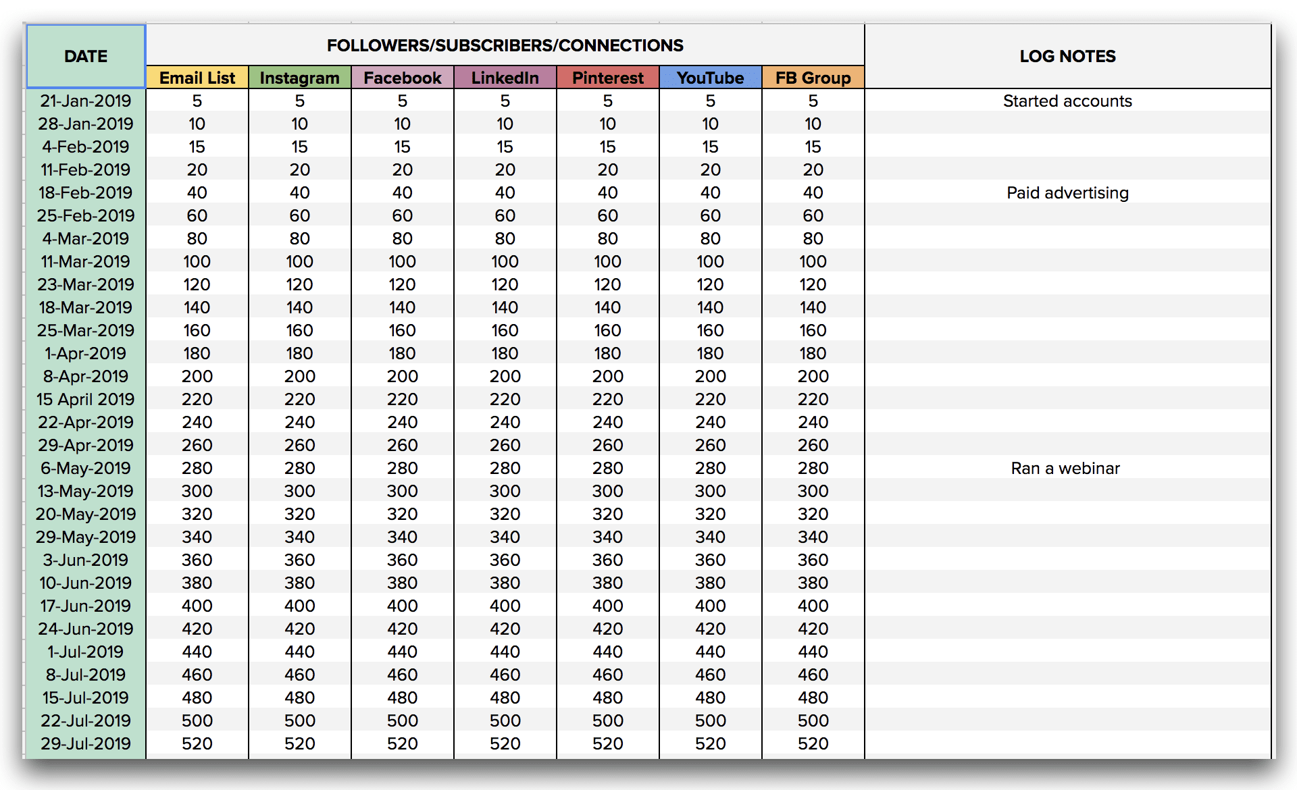Click the Email List column header
Viewport: 1297px width, 790px height.
197,77
